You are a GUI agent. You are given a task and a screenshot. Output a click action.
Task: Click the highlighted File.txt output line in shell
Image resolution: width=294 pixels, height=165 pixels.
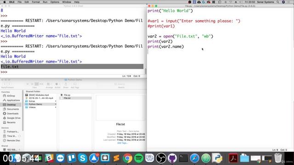(72, 66)
